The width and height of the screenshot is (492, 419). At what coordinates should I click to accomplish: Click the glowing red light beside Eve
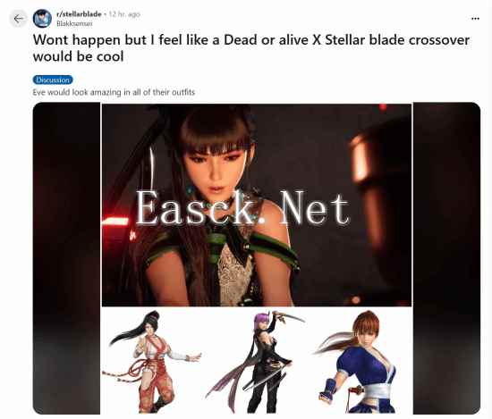pyautogui.click(x=115, y=221)
